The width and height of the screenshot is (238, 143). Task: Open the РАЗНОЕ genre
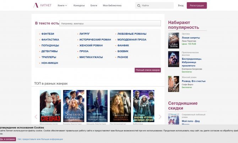click(123, 57)
